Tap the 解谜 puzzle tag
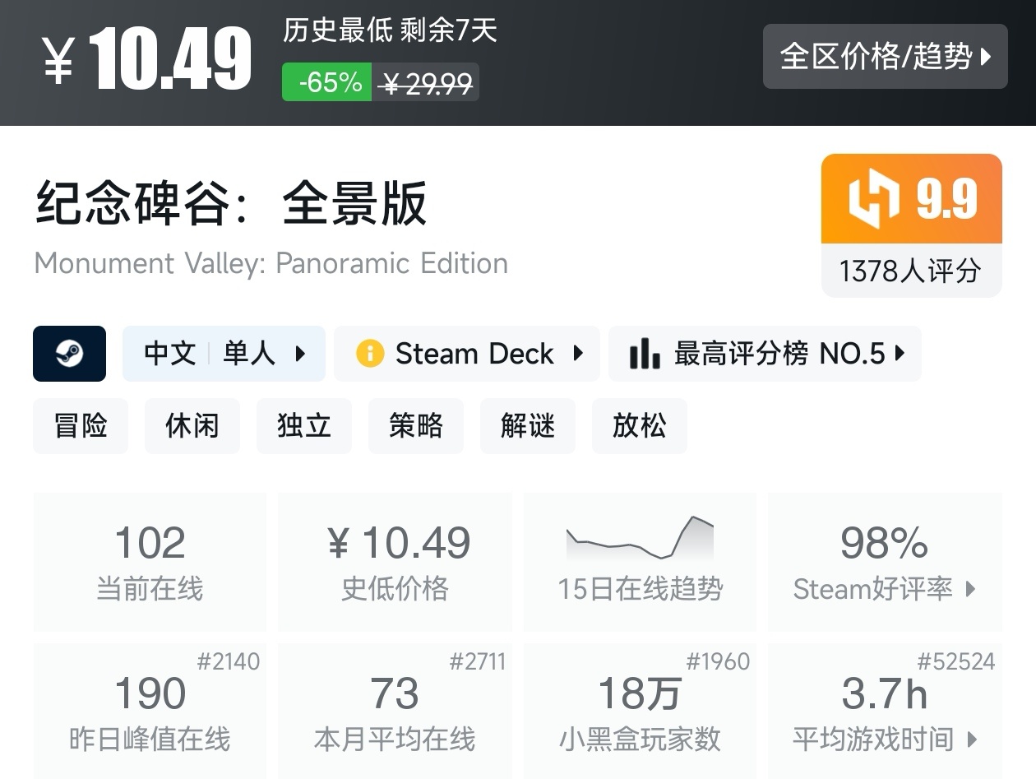The height and width of the screenshot is (779, 1036). pos(528,426)
